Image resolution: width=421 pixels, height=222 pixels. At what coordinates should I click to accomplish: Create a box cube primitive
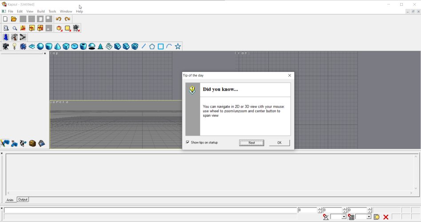66,47
